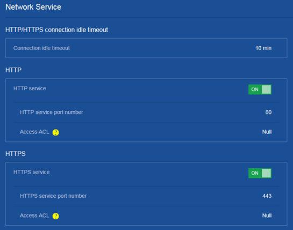Edit HTTP port number 80 value
Image resolution: width=293 pixels, height=230 pixels.
pyautogui.click(x=268, y=112)
